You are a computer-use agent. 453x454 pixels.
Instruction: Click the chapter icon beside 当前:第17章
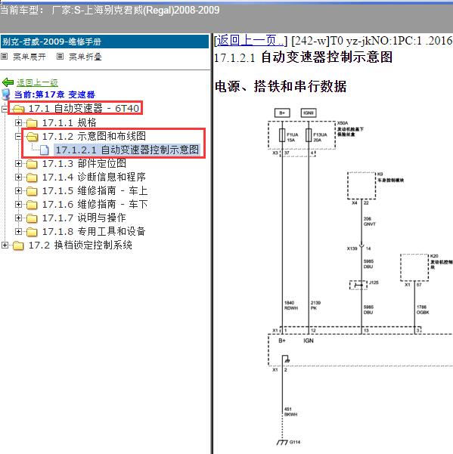[6, 94]
